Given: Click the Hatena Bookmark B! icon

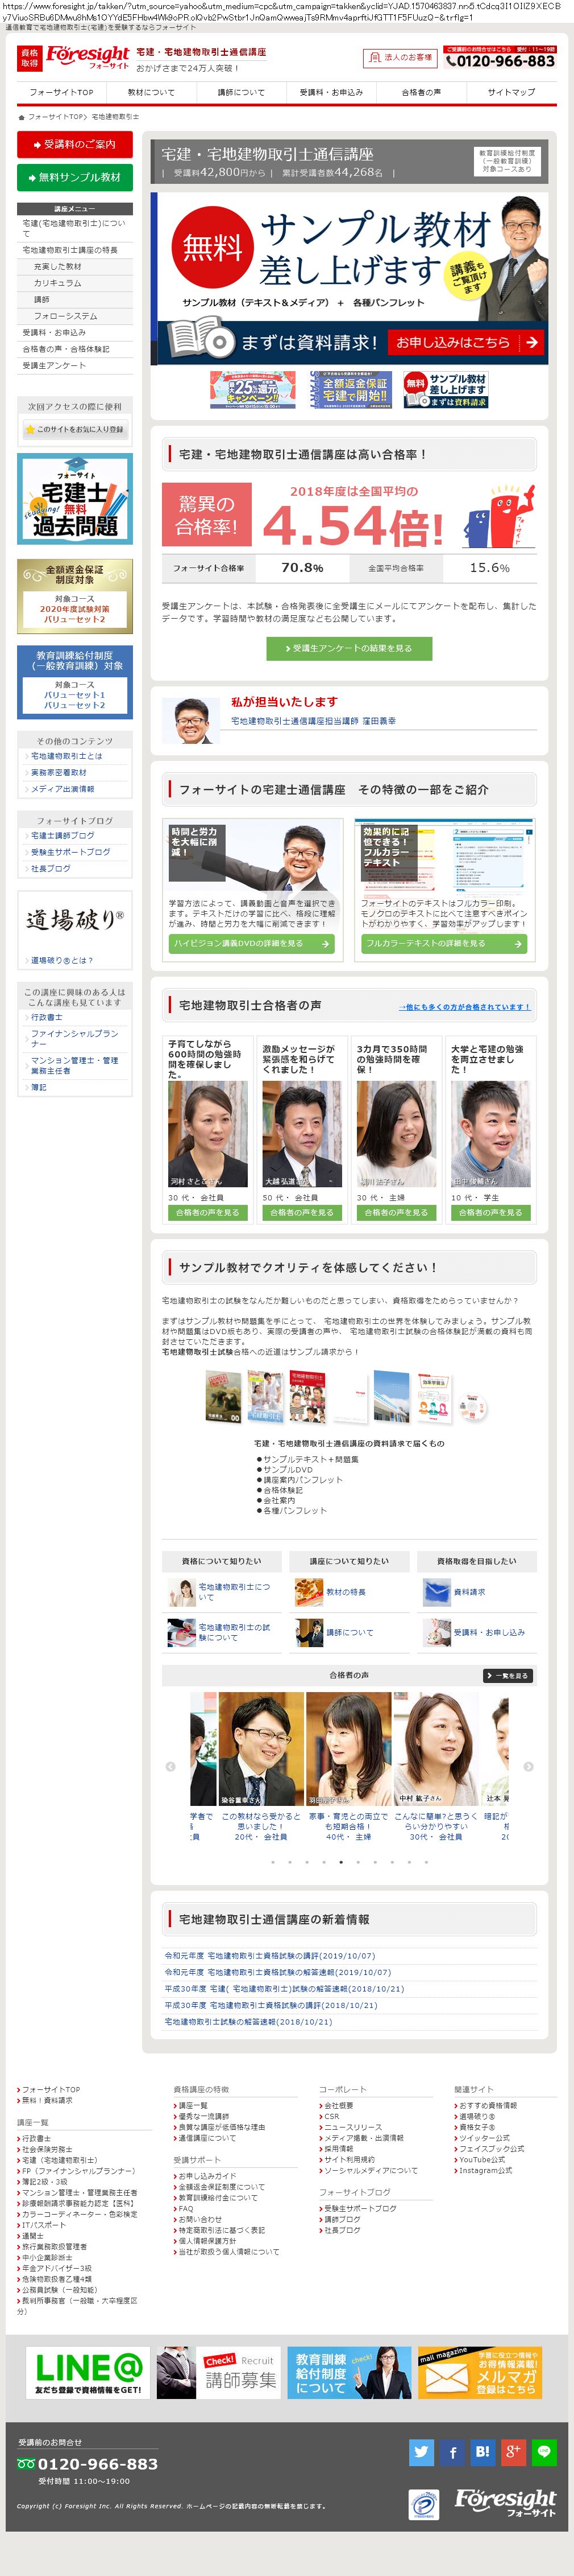Looking at the screenshot, I should coord(483,2451).
